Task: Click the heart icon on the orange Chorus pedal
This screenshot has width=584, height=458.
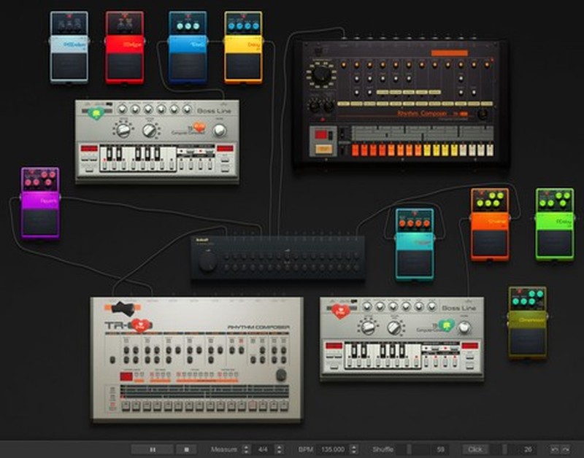Action: (x=481, y=193)
